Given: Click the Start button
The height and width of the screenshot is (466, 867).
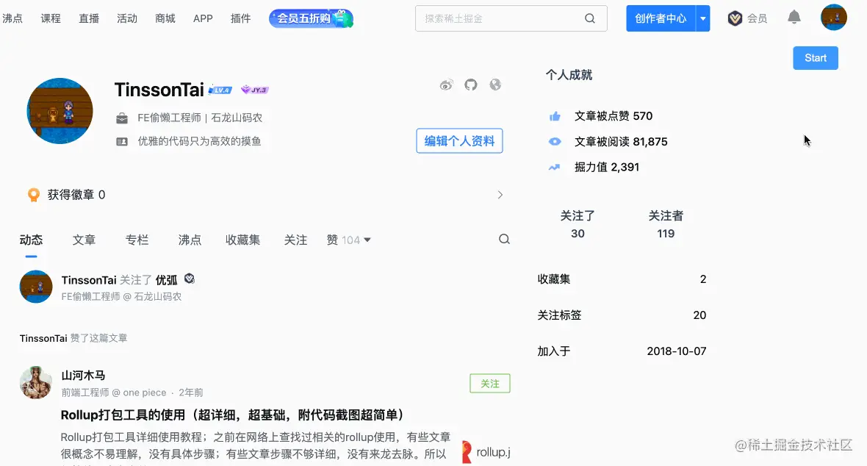Looking at the screenshot, I should (816, 58).
